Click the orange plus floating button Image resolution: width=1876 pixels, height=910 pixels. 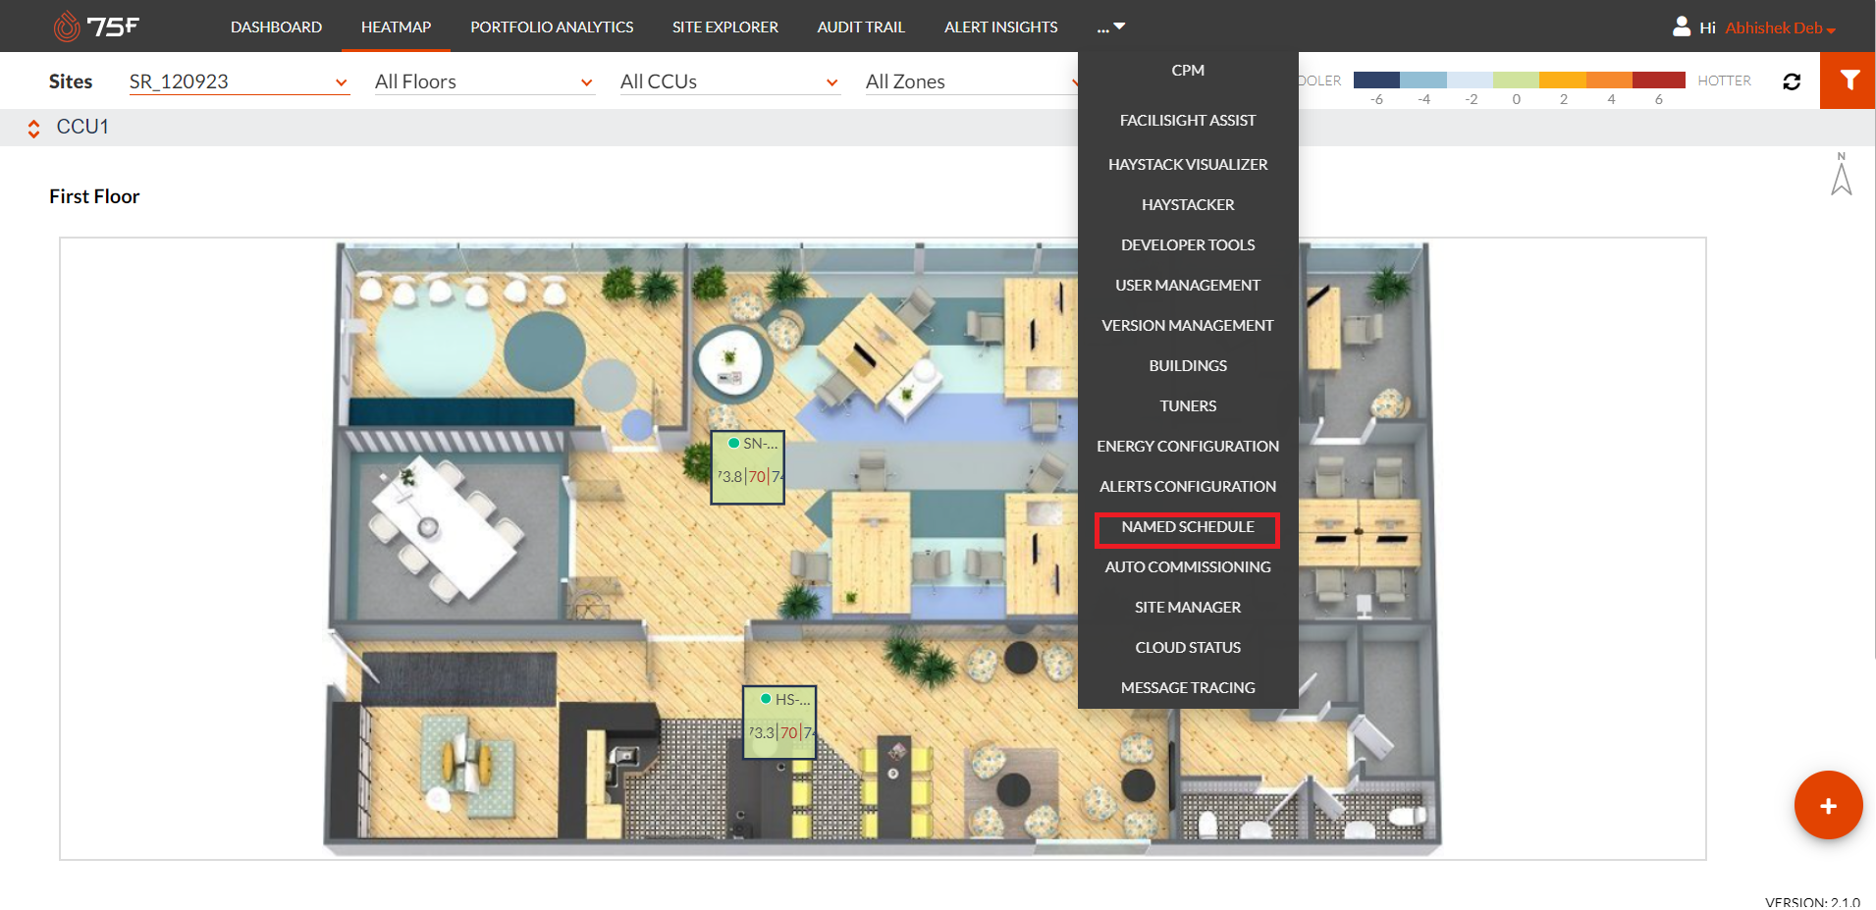[x=1828, y=806]
